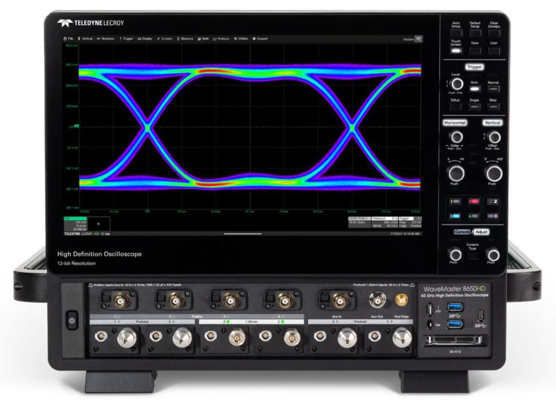This screenshot has height=410, width=556.
Task: Open the Trigger descriptor box
Action: 410,222
